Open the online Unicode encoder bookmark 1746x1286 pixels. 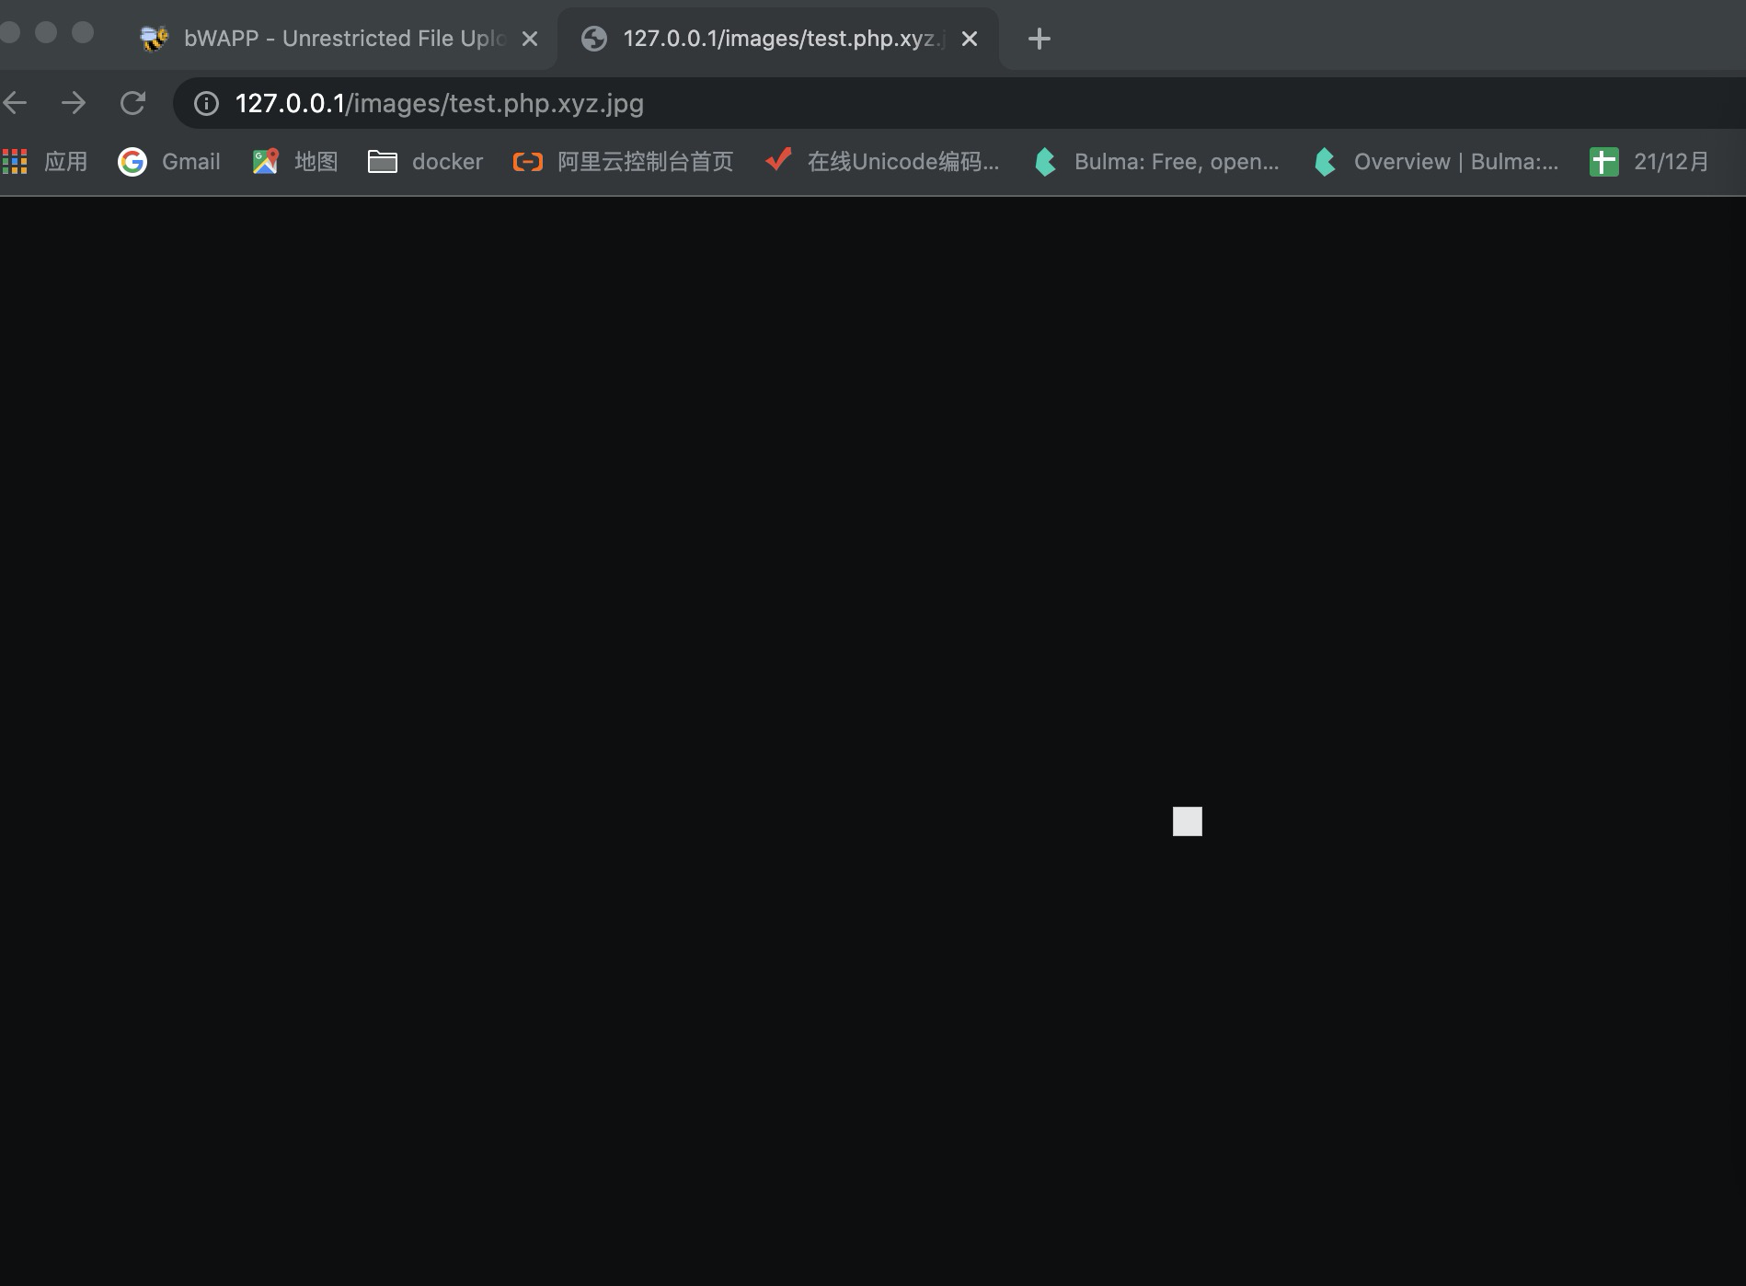point(882,162)
